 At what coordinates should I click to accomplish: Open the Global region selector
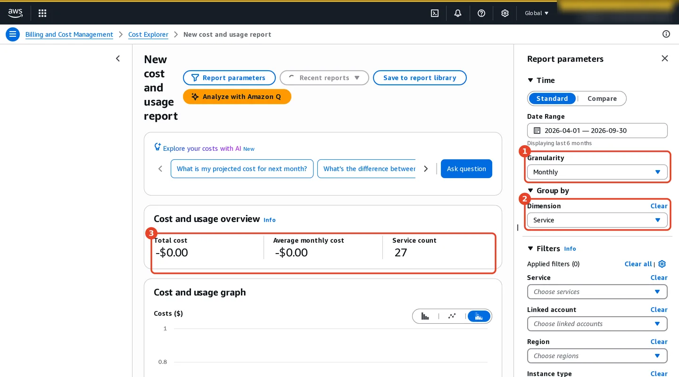(x=537, y=13)
